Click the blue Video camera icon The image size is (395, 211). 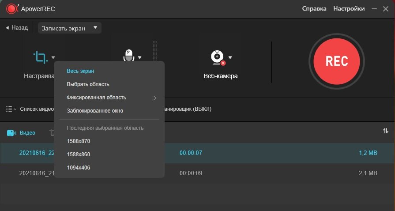11,133
